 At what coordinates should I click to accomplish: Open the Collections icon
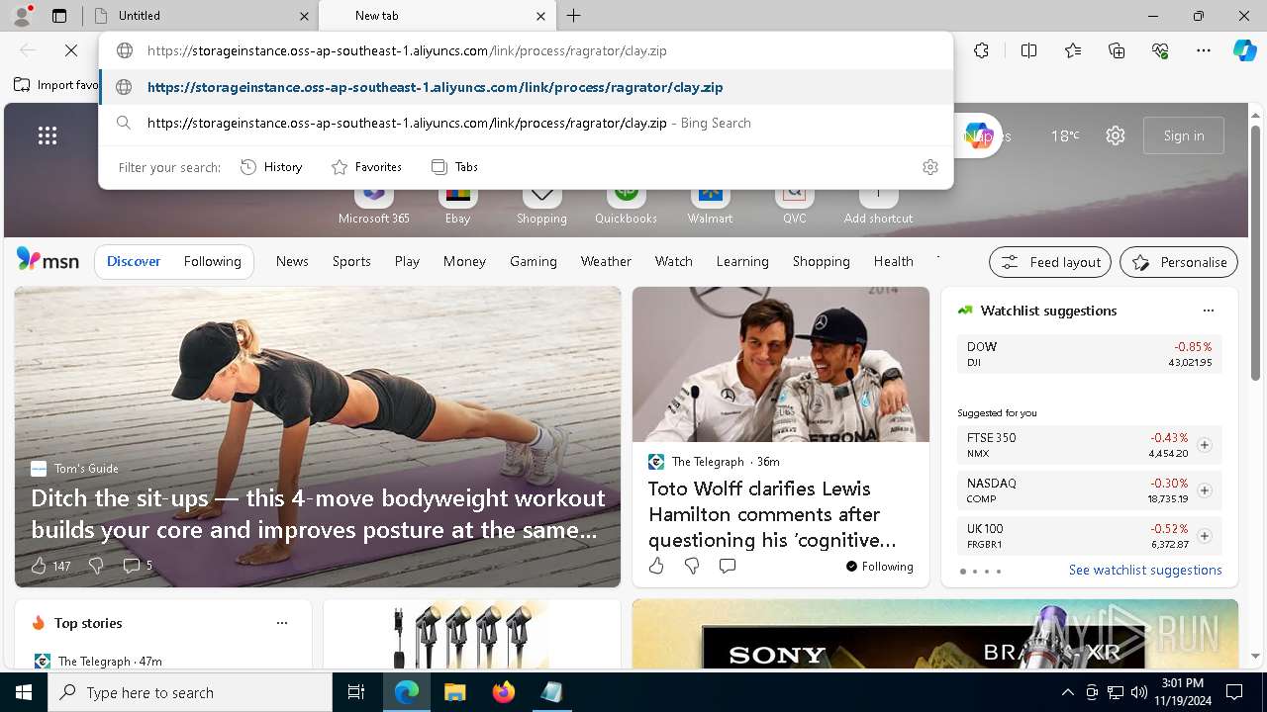[1117, 50]
